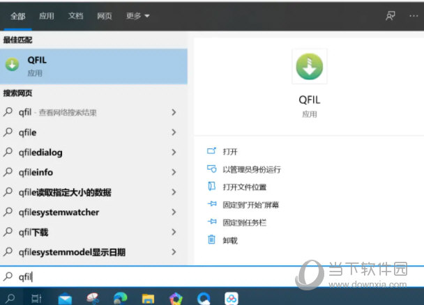Switch to the 网页 tab
Screen dimensions: 424x305
click(105, 16)
